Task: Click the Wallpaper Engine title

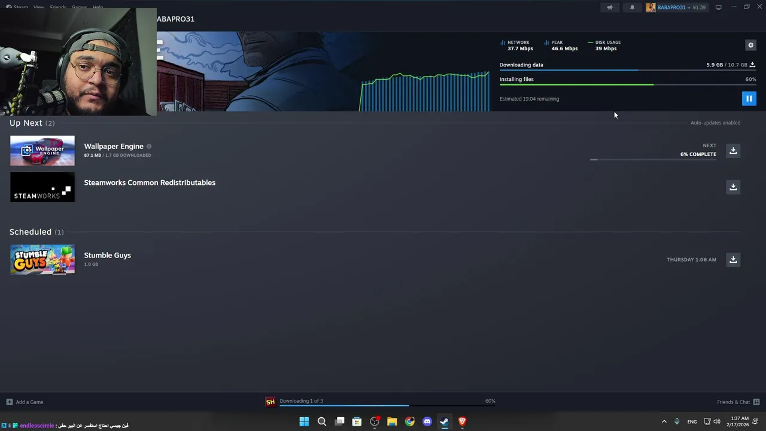Action: pyautogui.click(x=114, y=146)
